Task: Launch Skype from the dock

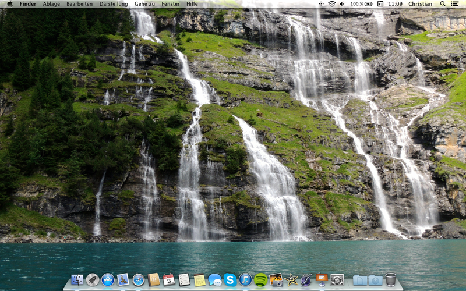Action: pos(230,280)
